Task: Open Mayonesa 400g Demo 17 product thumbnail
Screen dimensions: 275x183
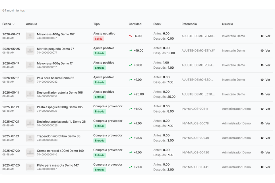Action: [x=30, y=65]
